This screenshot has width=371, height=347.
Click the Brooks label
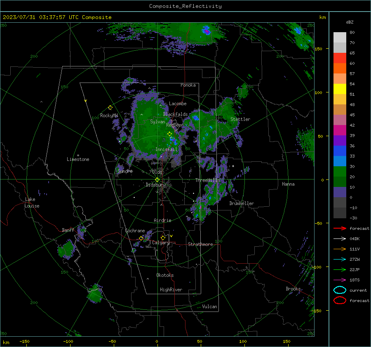coord(293,289)
